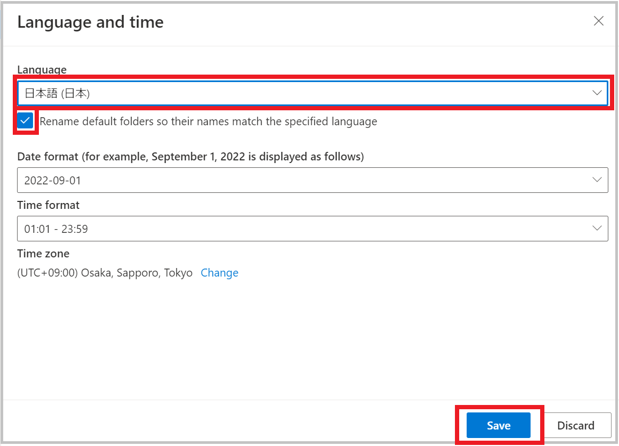This screenshot has height=446, width=619.
Task: Uncheck the Rename default folders checkbox
Action: point(25,121)
